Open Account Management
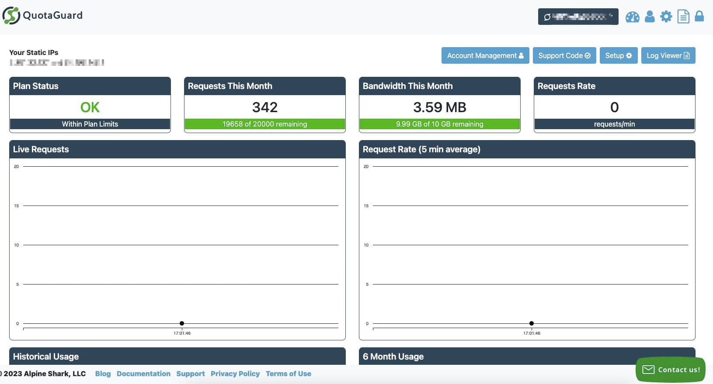 485,55
